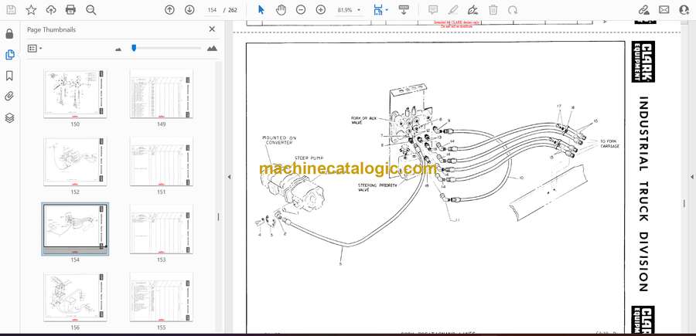
Task: Open the thumbnail options dropdown menu
Action: [x=35, y=49]
